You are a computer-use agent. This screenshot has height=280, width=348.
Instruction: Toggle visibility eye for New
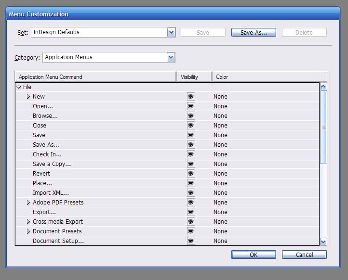click(x=191, y=97)
